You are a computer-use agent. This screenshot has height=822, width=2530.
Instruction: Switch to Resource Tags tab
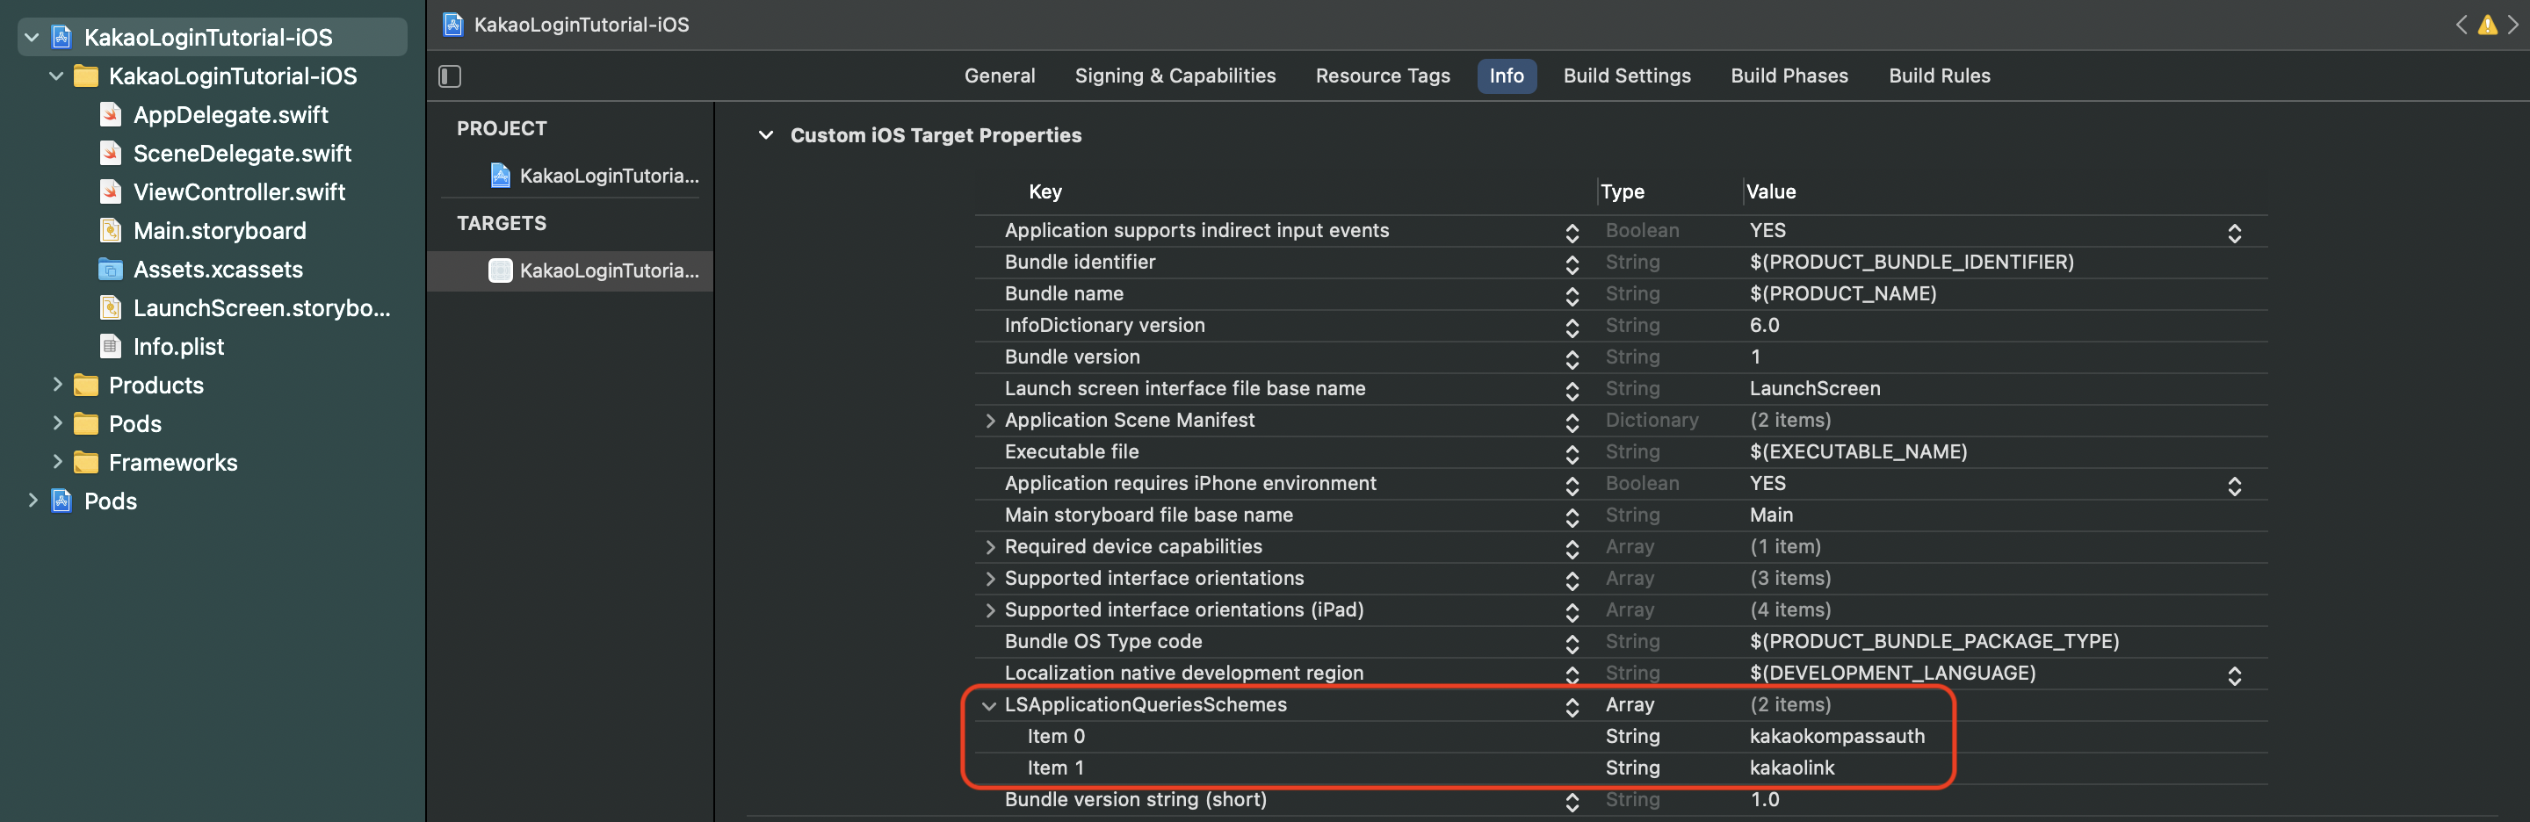1382,76
